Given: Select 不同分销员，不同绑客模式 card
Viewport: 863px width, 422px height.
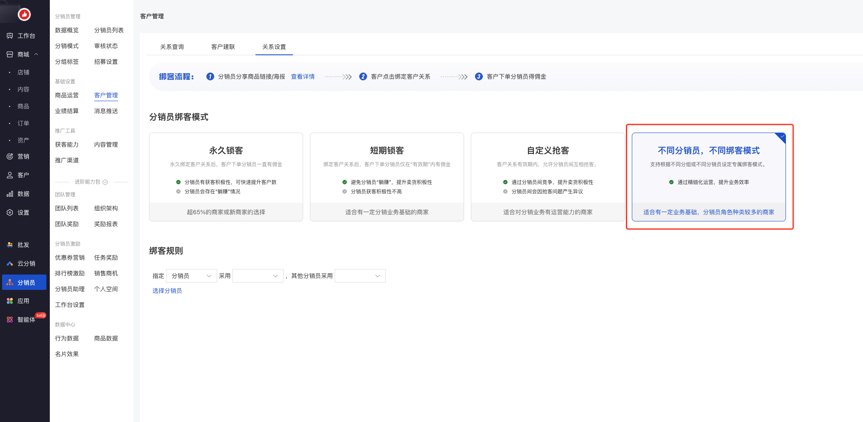Looking at the screenshot, I should [709, 177].
